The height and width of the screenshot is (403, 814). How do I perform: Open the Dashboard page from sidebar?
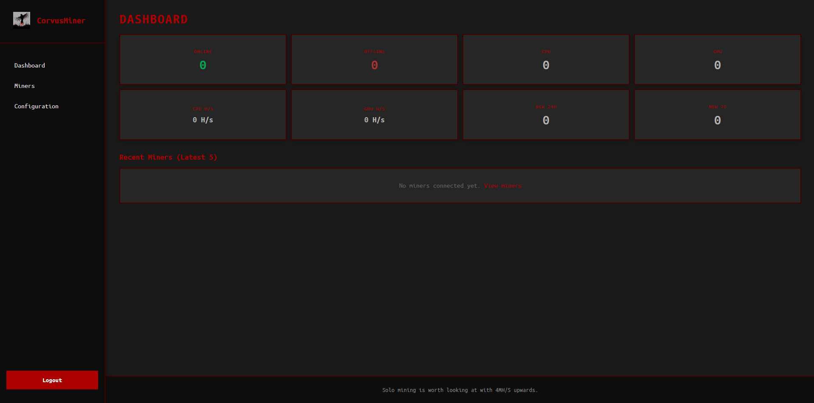(30, 65)
